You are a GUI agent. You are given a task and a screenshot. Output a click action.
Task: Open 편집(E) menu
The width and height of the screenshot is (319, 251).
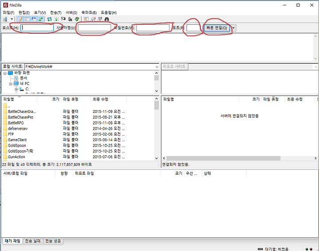pos(24,12)
